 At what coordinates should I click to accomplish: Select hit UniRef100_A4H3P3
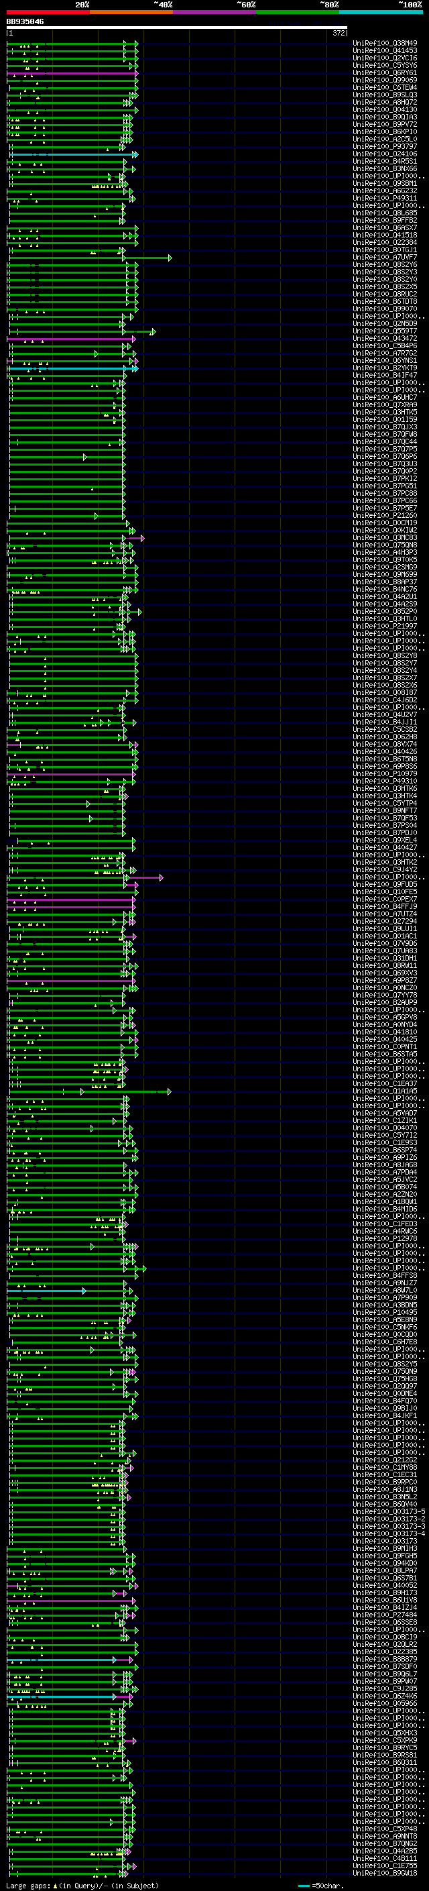[x=385, y=553]
